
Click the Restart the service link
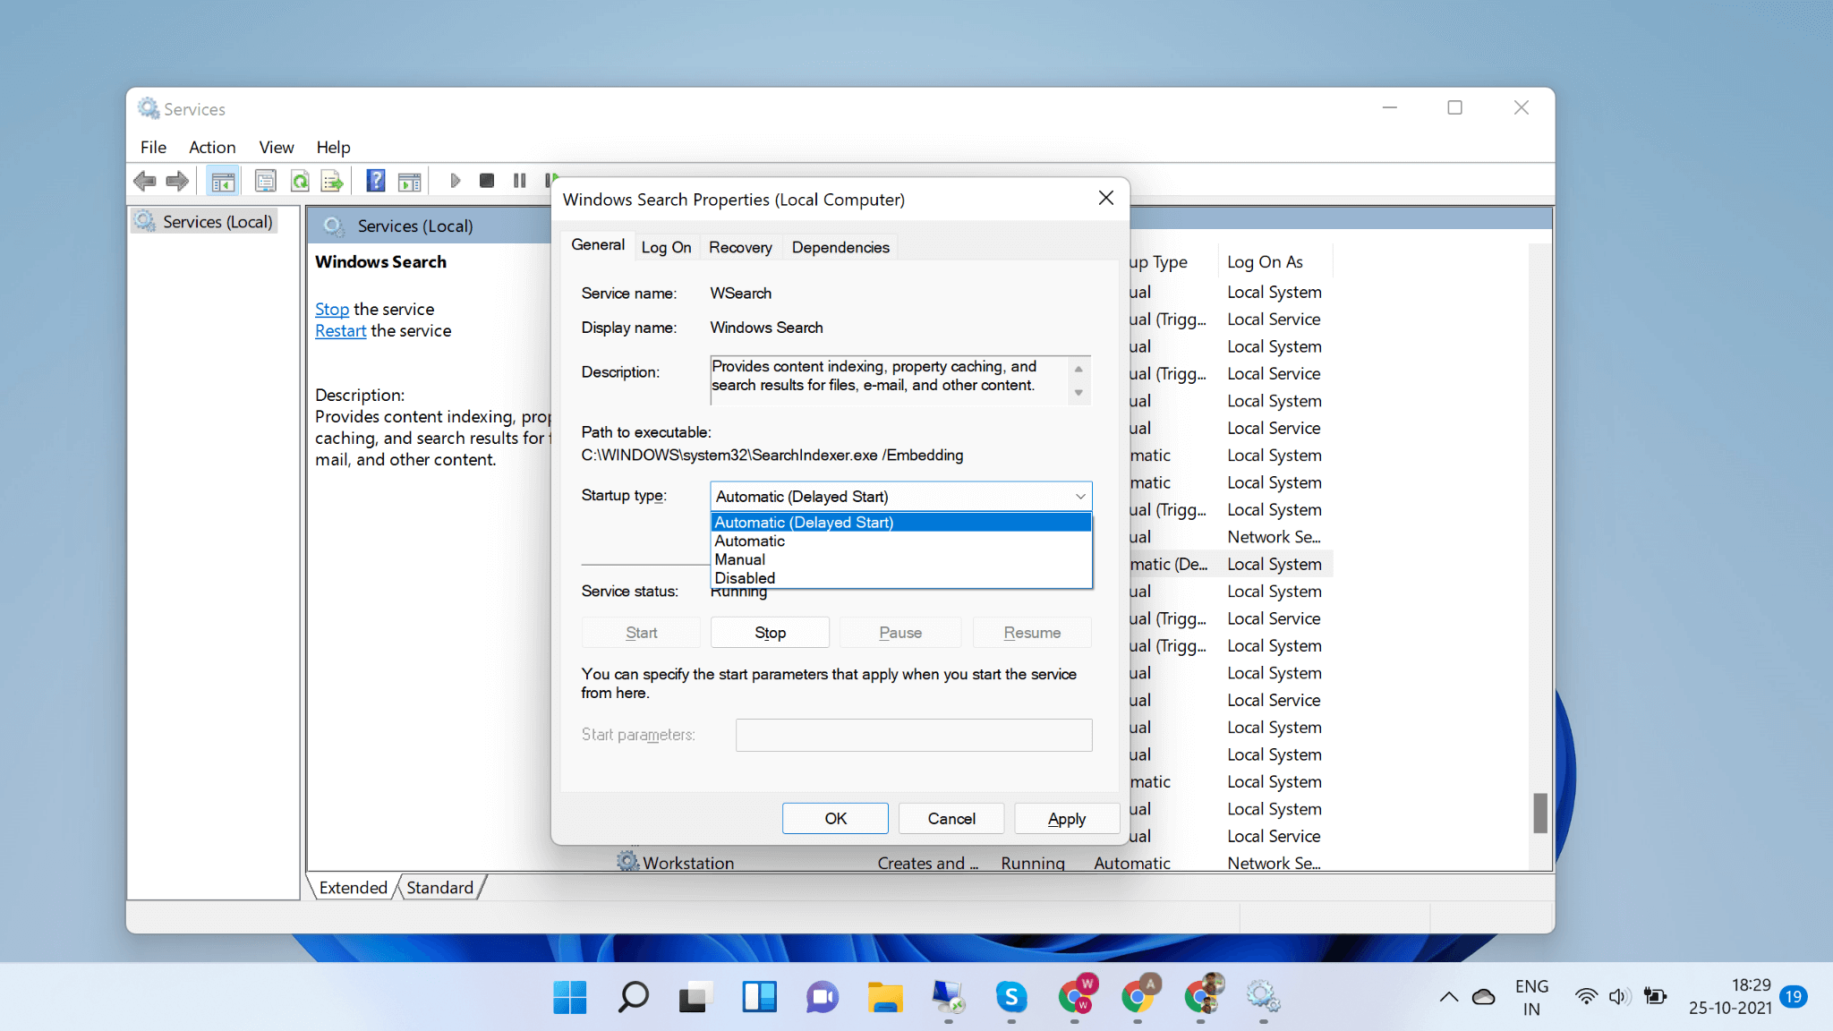point(340,330)
